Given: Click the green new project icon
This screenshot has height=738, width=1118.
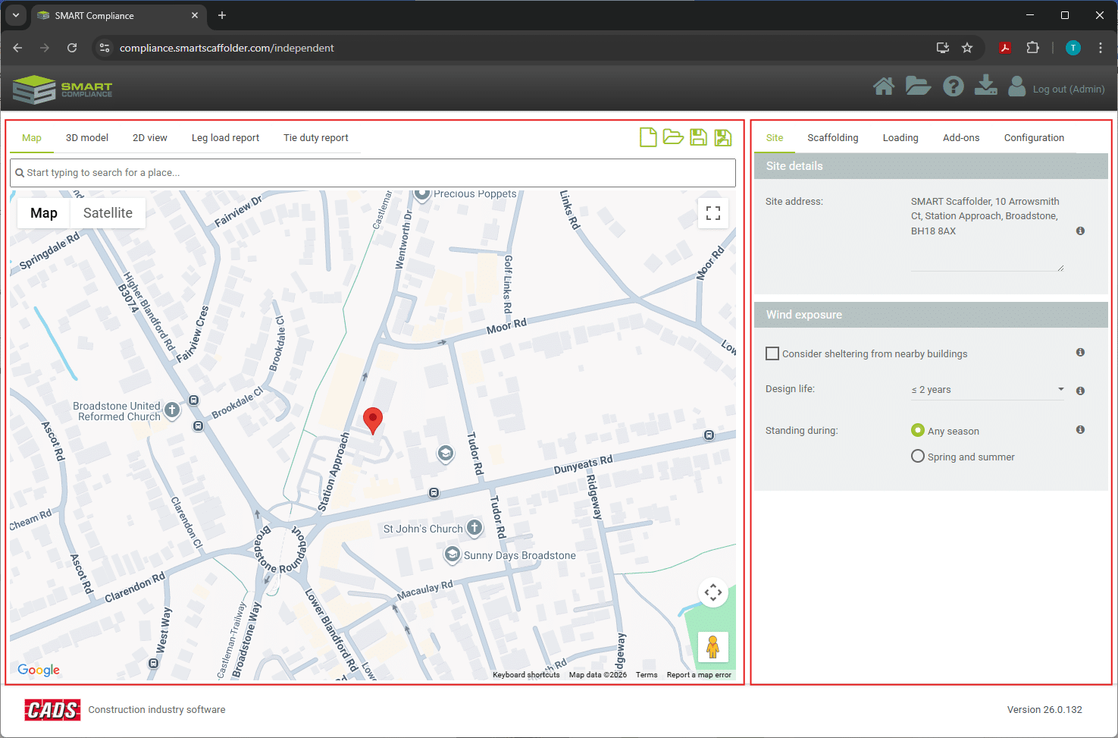Looking at the screenshot, I should tap(647, 137).
